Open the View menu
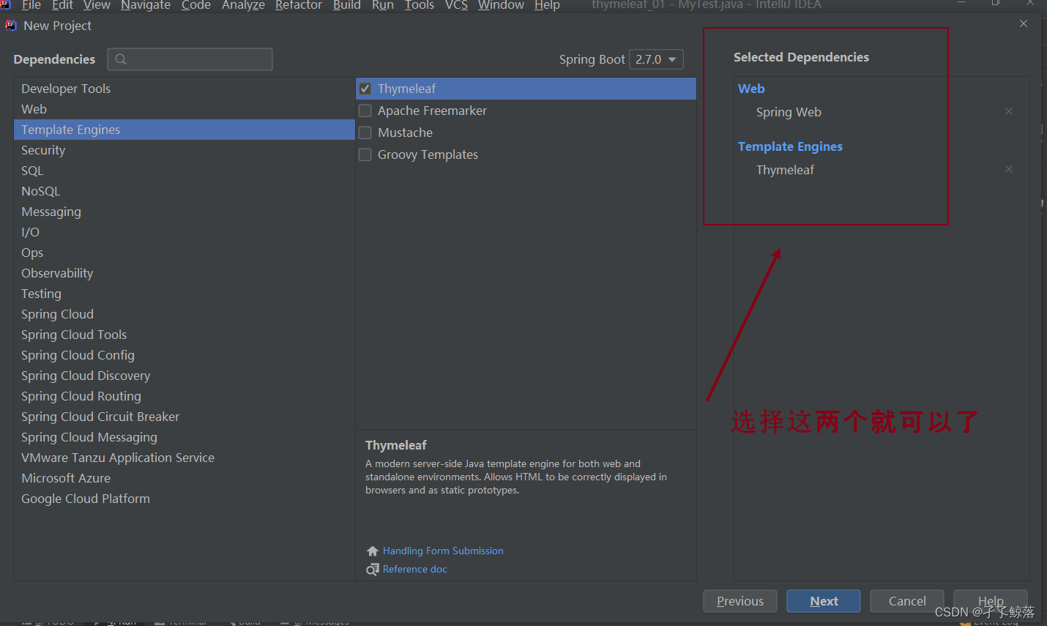 point(97,5)
